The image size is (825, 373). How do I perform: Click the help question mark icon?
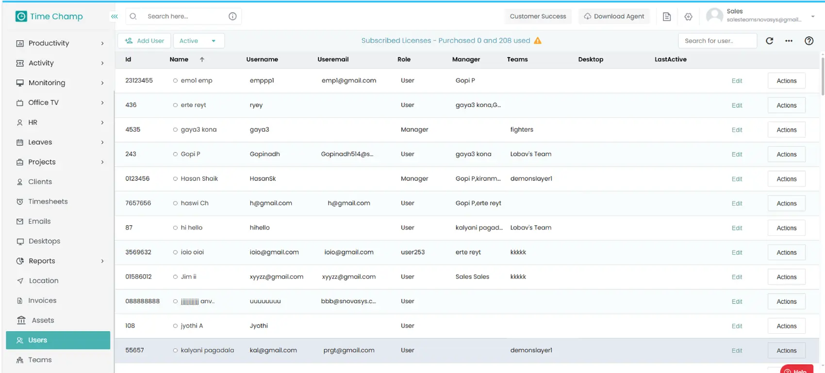(x=808, y=41)
